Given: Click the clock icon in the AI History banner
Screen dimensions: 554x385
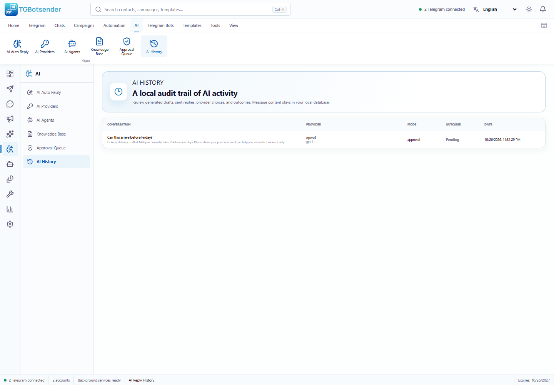Looking at the screenshot, I should coord(118,92).
